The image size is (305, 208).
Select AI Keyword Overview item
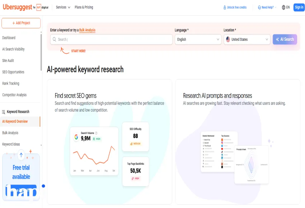(x=20, y=121)
